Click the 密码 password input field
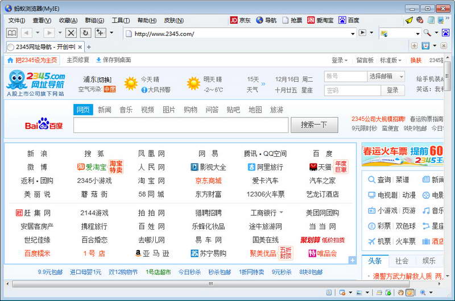 pos(353,90)
